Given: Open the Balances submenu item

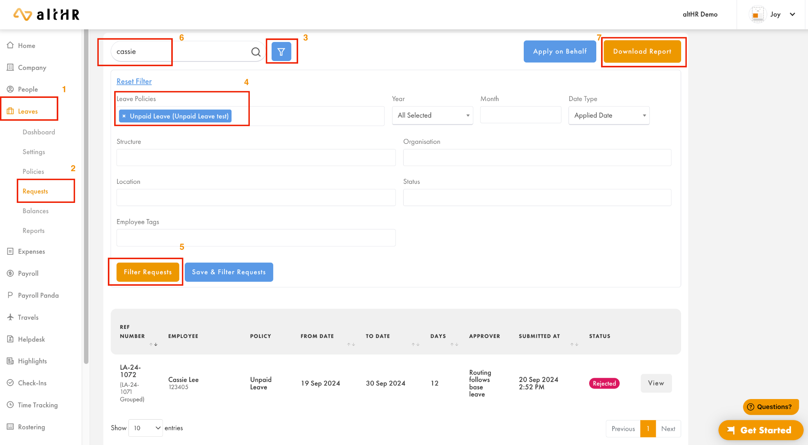Looking at the screenshot, I should click(x=35, y=211).
